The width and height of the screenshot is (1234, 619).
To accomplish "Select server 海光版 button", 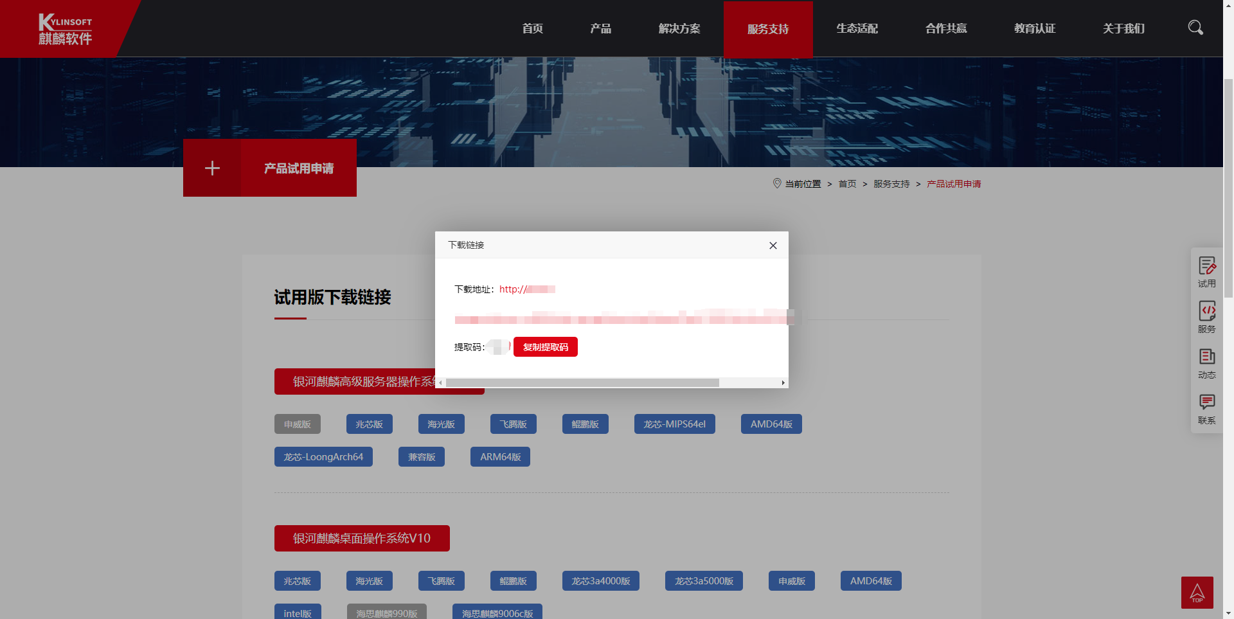I will point(442,424).
